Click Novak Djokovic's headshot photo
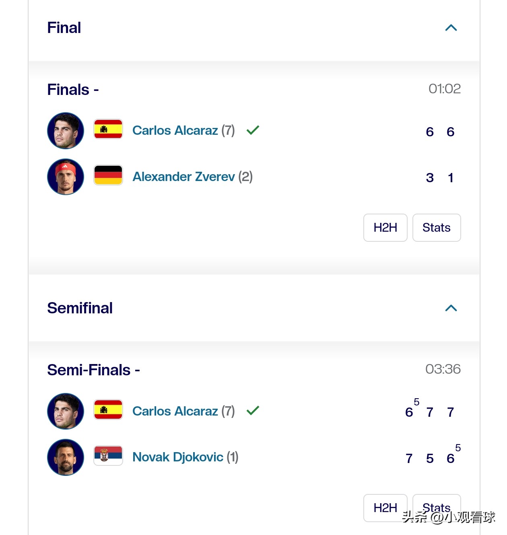 point(66,457)
